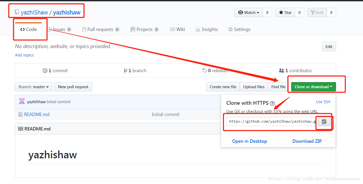Toggle the Clone or download dropdown

click(x=313, y=87)
